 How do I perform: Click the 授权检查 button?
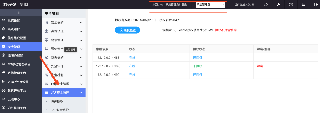127,30
